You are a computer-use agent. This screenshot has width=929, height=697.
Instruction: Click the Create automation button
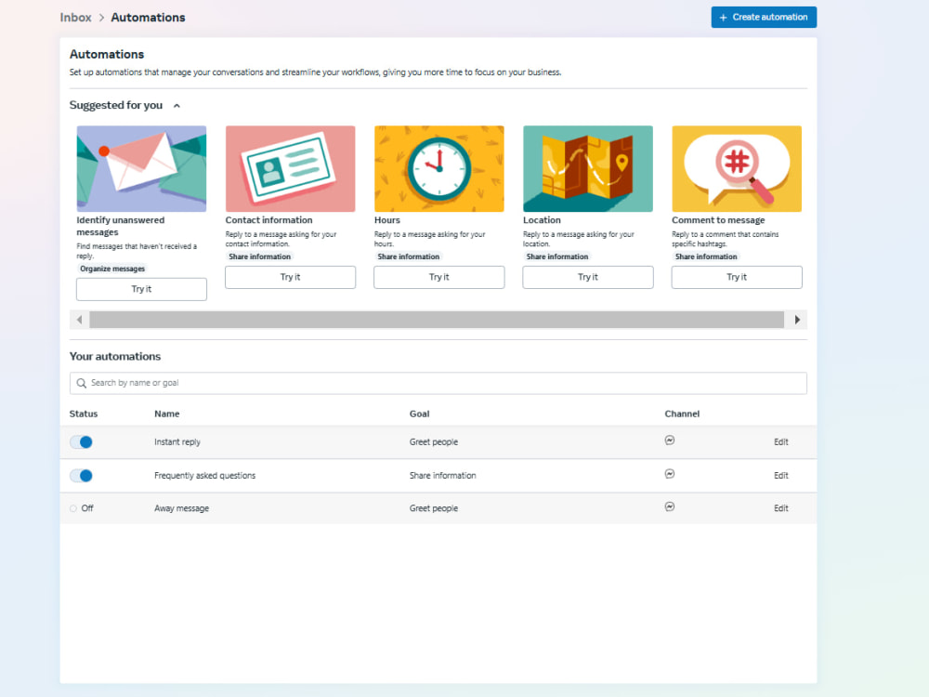coord(764,17)
